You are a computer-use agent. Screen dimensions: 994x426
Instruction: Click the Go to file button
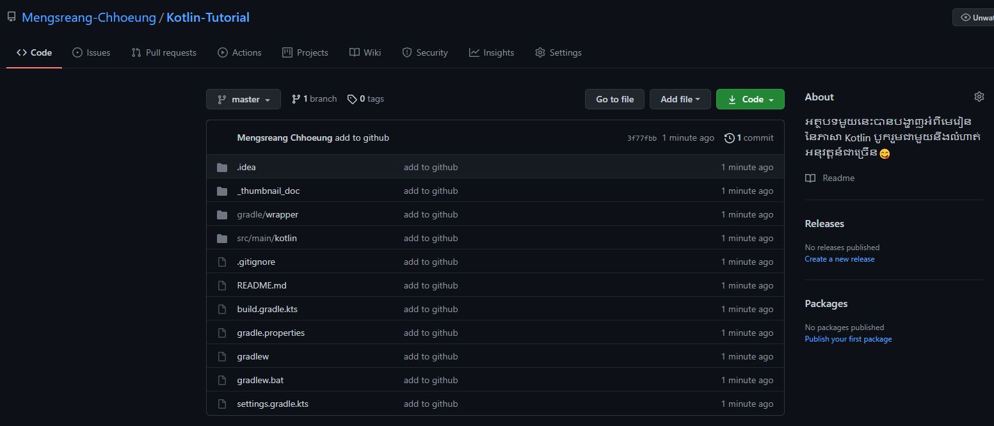coord(614,99)
